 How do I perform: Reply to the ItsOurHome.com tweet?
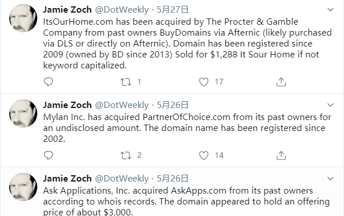click(x=48, y=82)
